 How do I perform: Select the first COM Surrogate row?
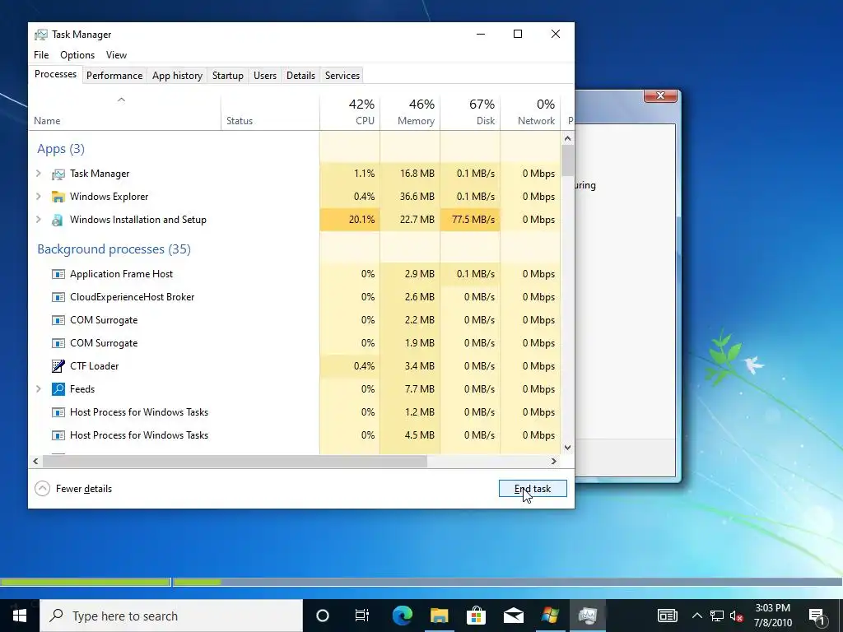295,320
